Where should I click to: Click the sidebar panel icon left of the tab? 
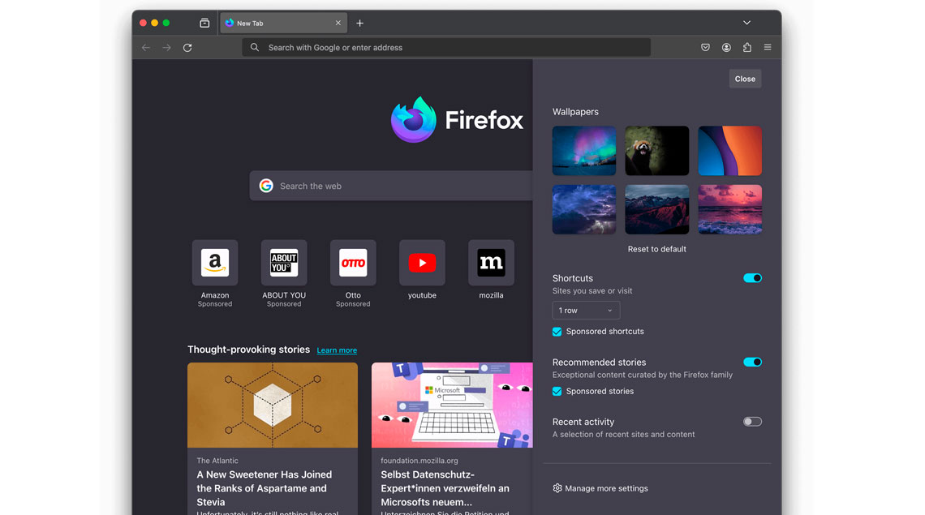[204, 23]
